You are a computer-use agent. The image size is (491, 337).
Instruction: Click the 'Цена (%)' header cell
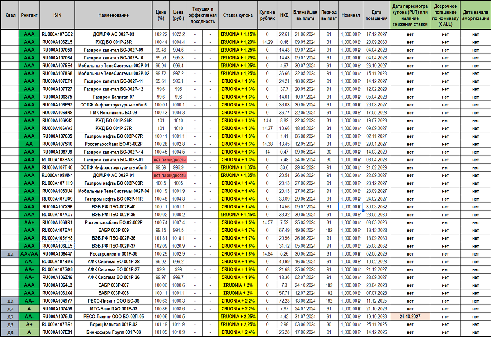click(161, 15)
